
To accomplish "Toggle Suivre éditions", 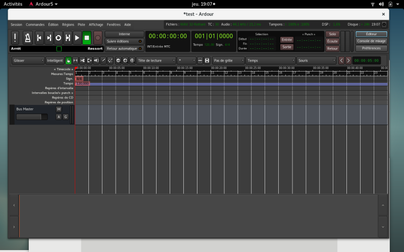I will (124, 41).
